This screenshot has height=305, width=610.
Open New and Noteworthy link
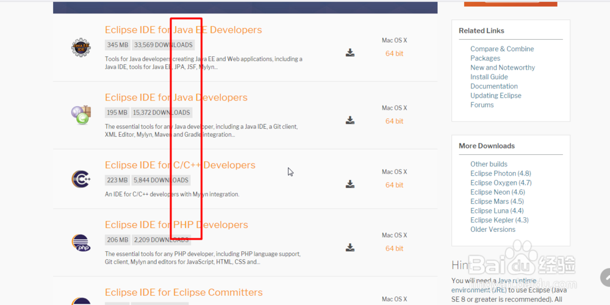point(503,68)
